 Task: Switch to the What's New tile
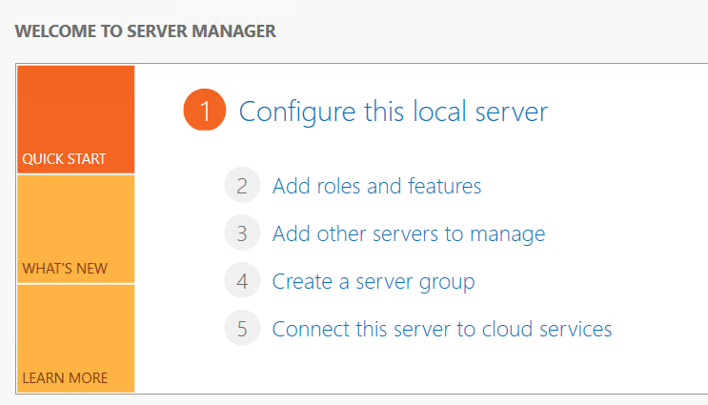tap(76, 229)
